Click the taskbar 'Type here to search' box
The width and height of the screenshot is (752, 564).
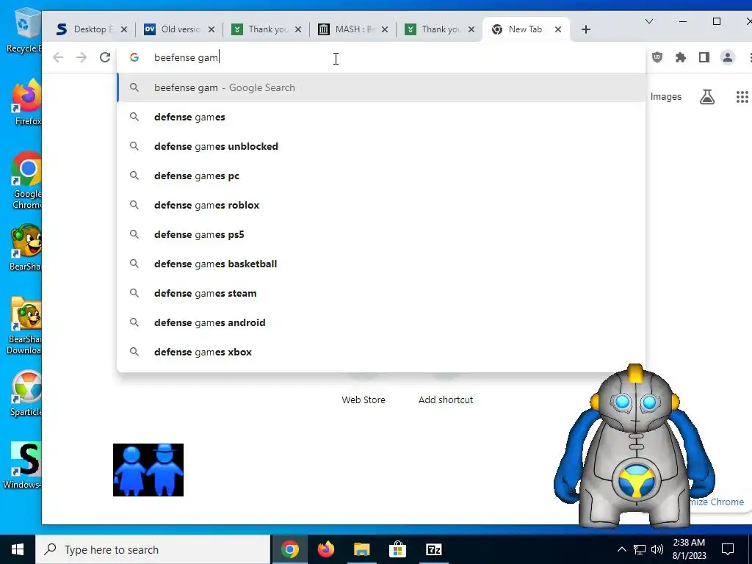[153, 549]
